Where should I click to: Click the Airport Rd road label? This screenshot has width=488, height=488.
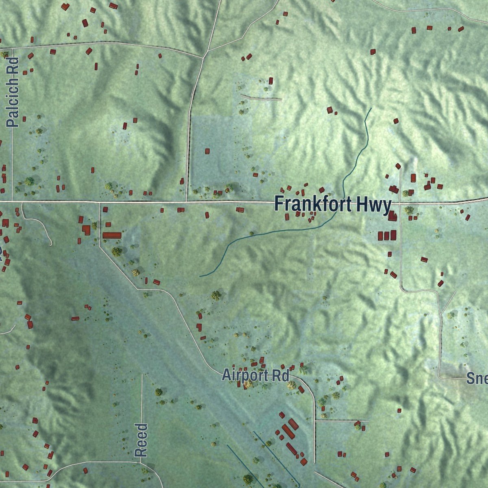(255, 375)
